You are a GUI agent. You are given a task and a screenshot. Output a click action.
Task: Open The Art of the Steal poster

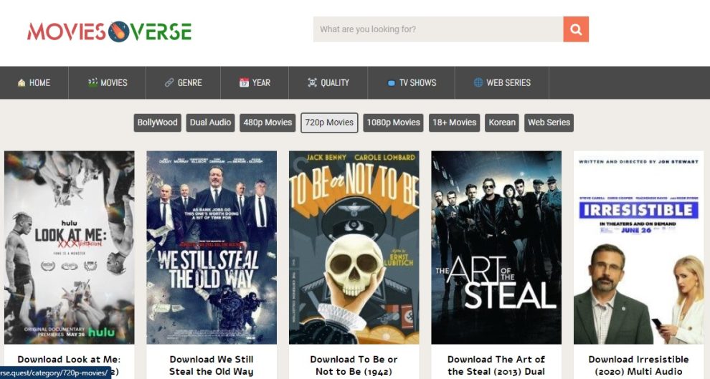pos(496,247)
